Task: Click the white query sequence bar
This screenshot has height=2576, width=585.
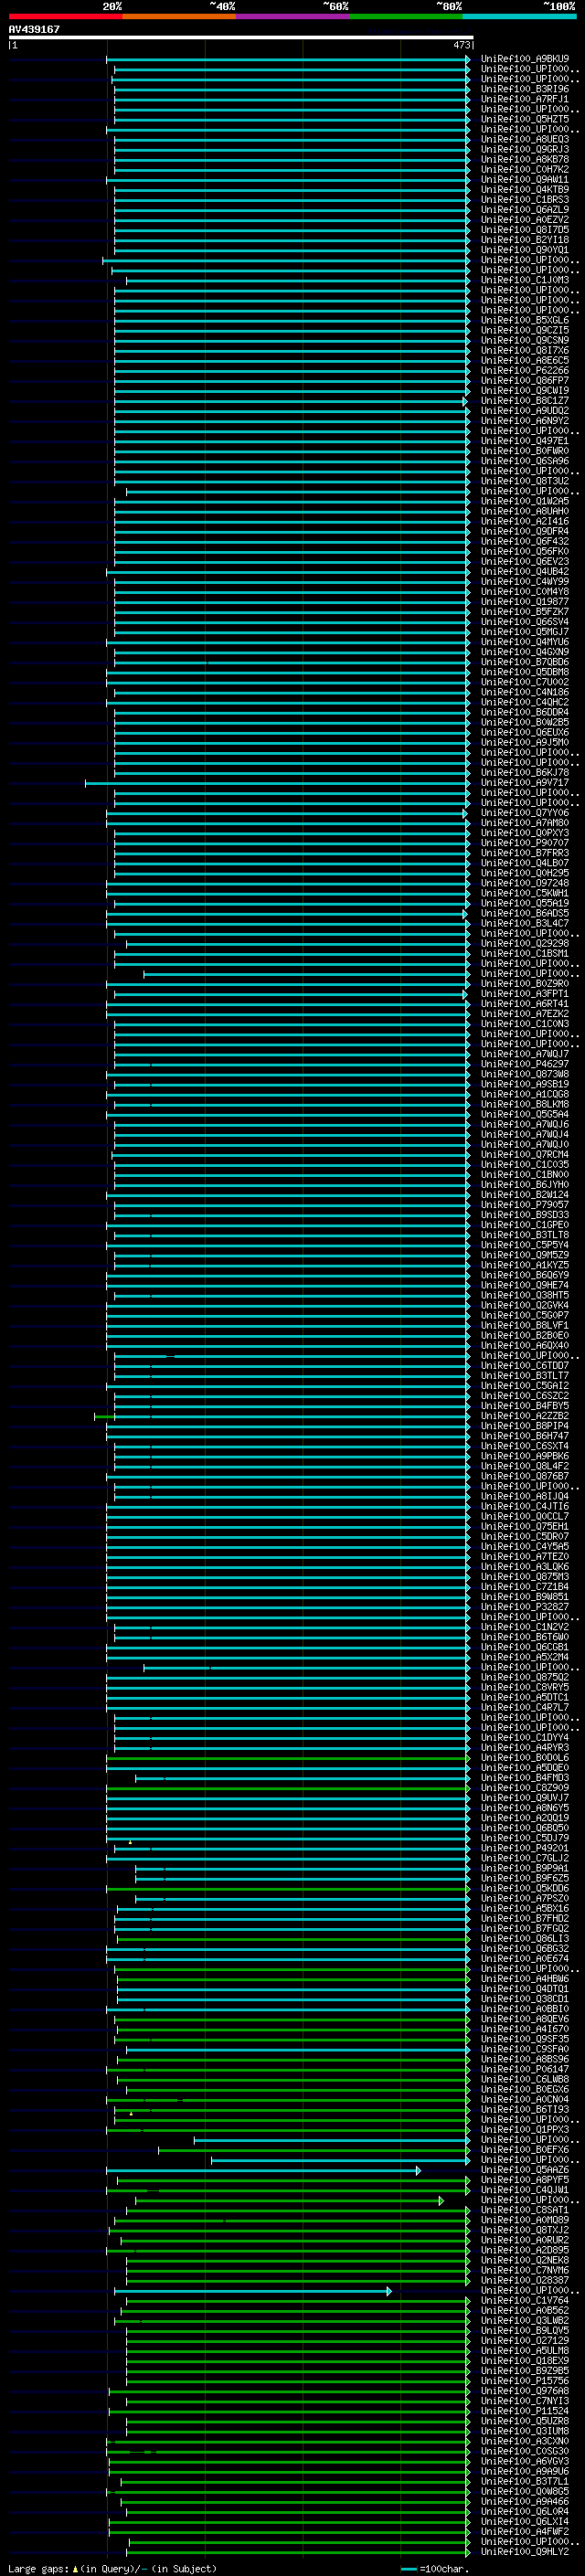Action: coord(240,37)
